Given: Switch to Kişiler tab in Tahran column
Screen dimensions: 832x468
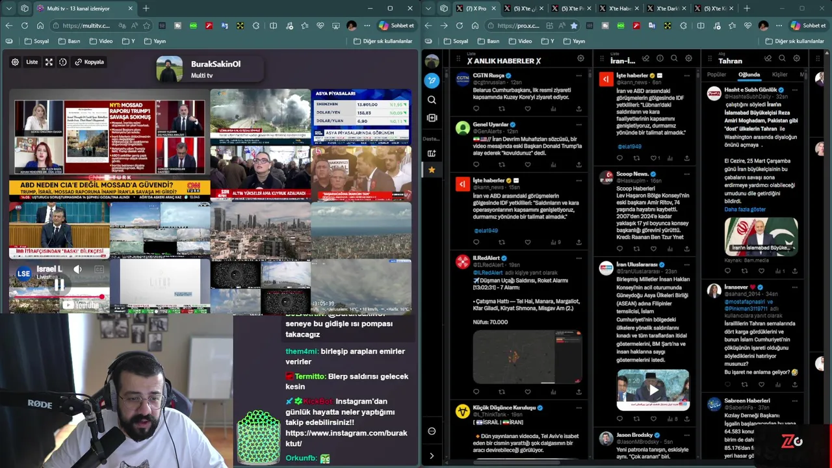Looking at the screenshot, I should pos(779,75).
